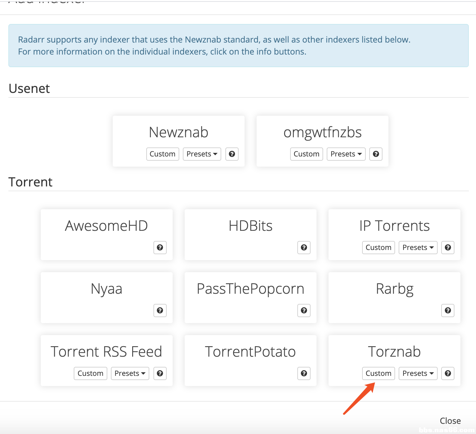
Task: Expand Torznab Presets dropdown
Action: [418, 373]
